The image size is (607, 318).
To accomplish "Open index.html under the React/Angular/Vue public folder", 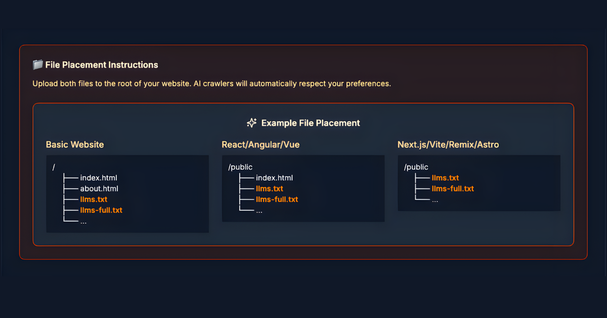I will 274,178.
